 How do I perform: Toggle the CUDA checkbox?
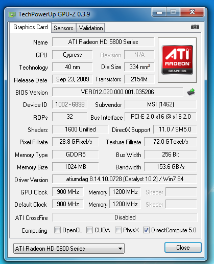pyautogui.click(x=89, y=230)
